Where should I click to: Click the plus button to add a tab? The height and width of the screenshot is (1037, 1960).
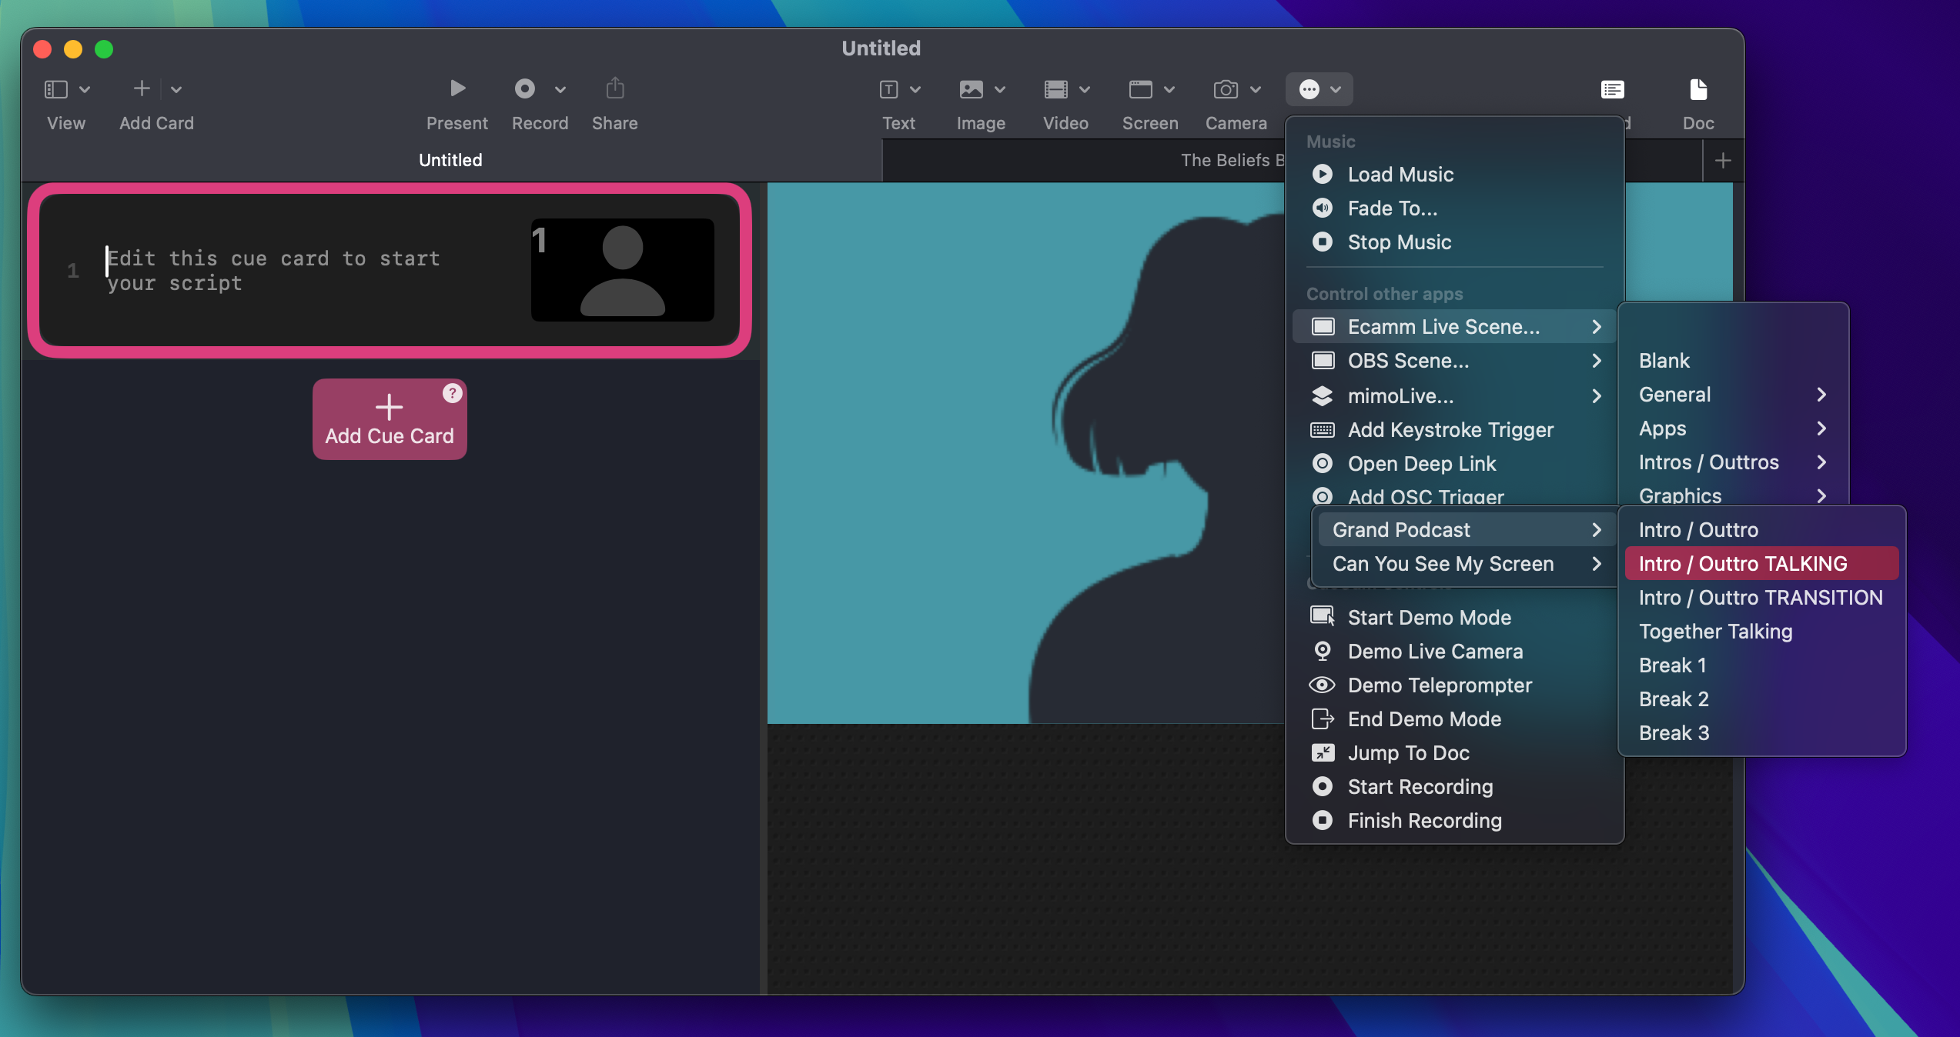coord(1724,160)
